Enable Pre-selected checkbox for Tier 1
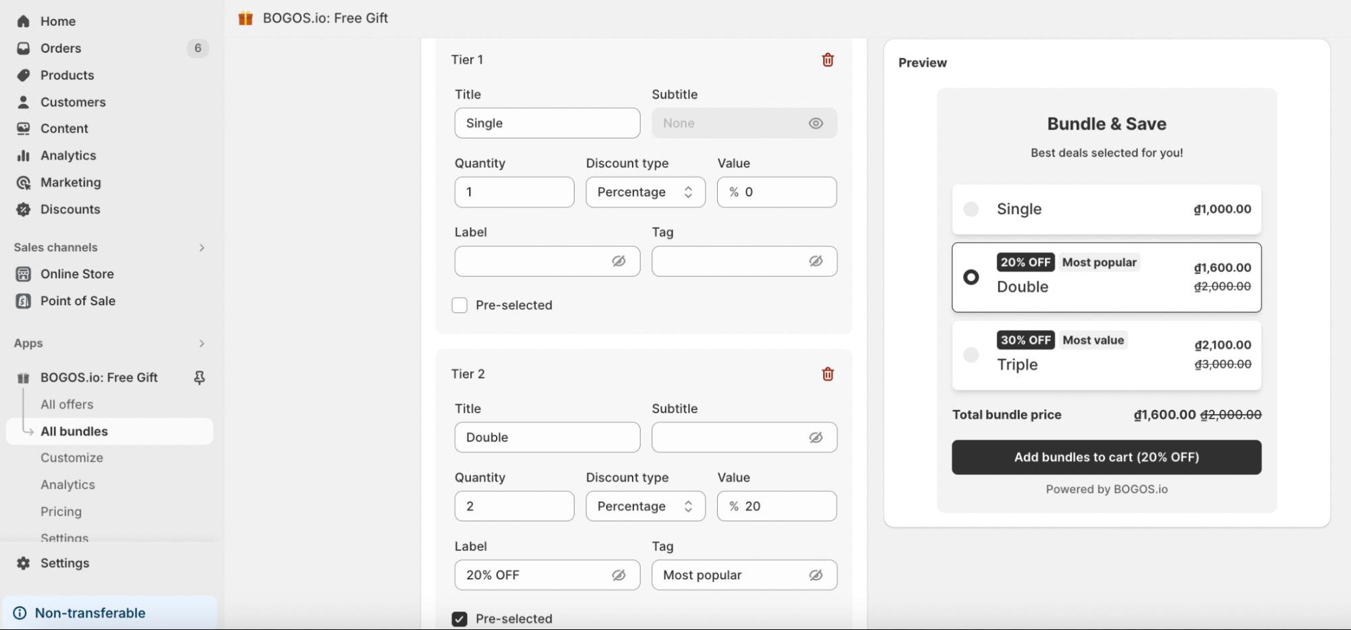Screen dimensions: 1351x630 tap(460, 305)
